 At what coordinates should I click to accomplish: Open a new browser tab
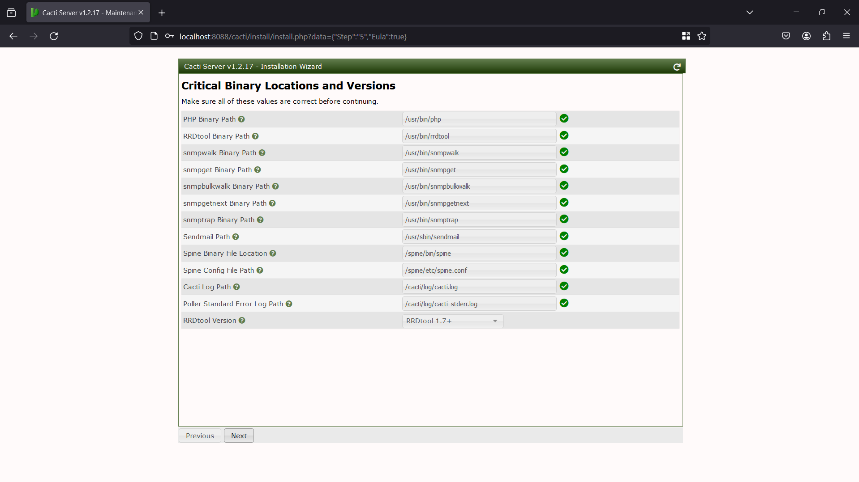pyautogui.click(x=162, y=13)
